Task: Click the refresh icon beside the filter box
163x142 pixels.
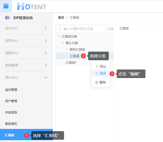Action: (112, 29)
